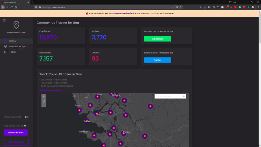Open the hamburger sidebar menu
The width and height of the screenshot is (261, 147).
click(x=4, y=20)
